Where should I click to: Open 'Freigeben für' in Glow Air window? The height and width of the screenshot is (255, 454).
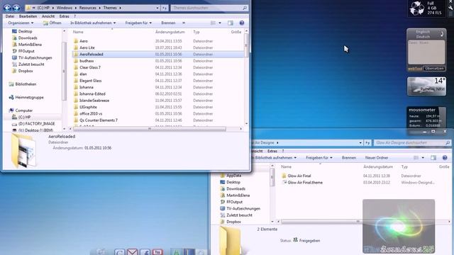pyautogui.click(x=319, y=158)
